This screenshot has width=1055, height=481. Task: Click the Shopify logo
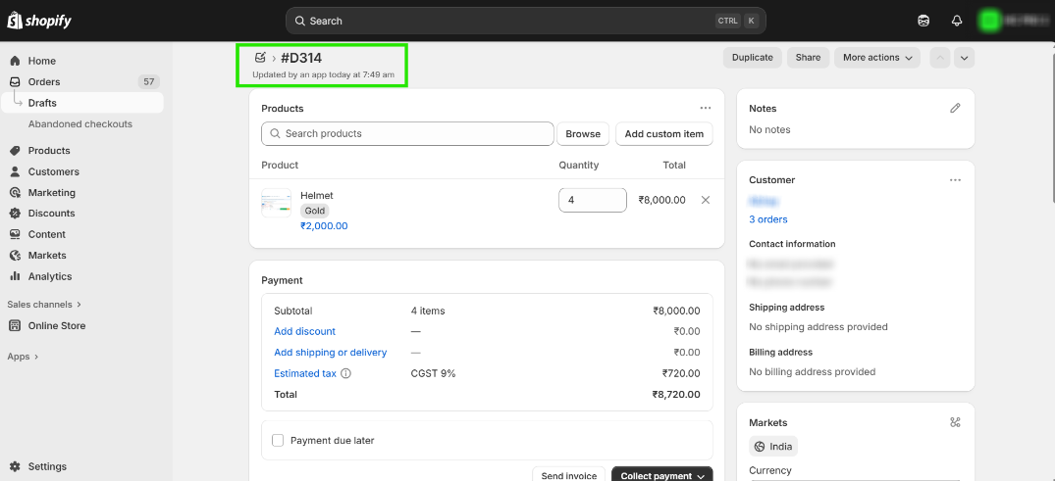(40, 21)
